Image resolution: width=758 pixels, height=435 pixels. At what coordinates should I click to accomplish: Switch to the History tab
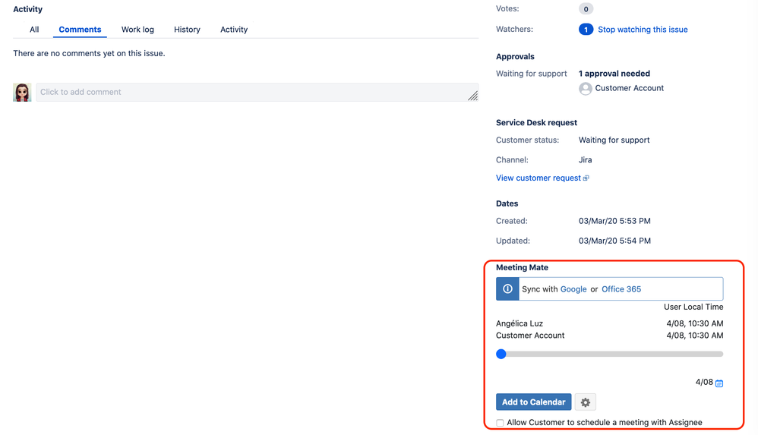(187, 30)
